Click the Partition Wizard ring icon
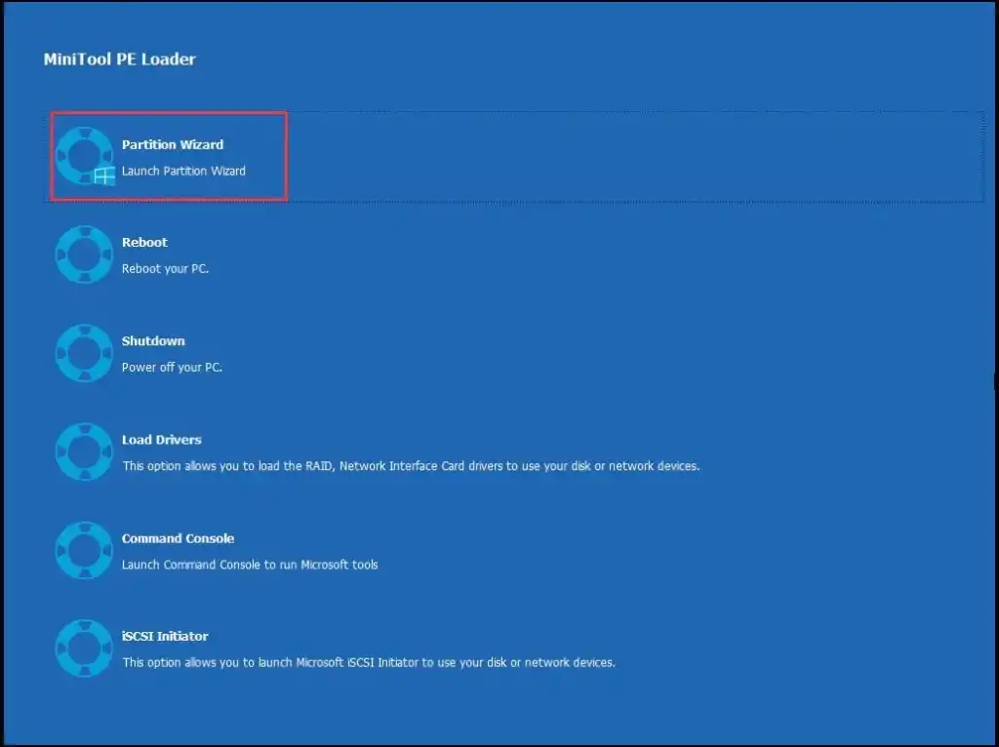 (84, 156)
